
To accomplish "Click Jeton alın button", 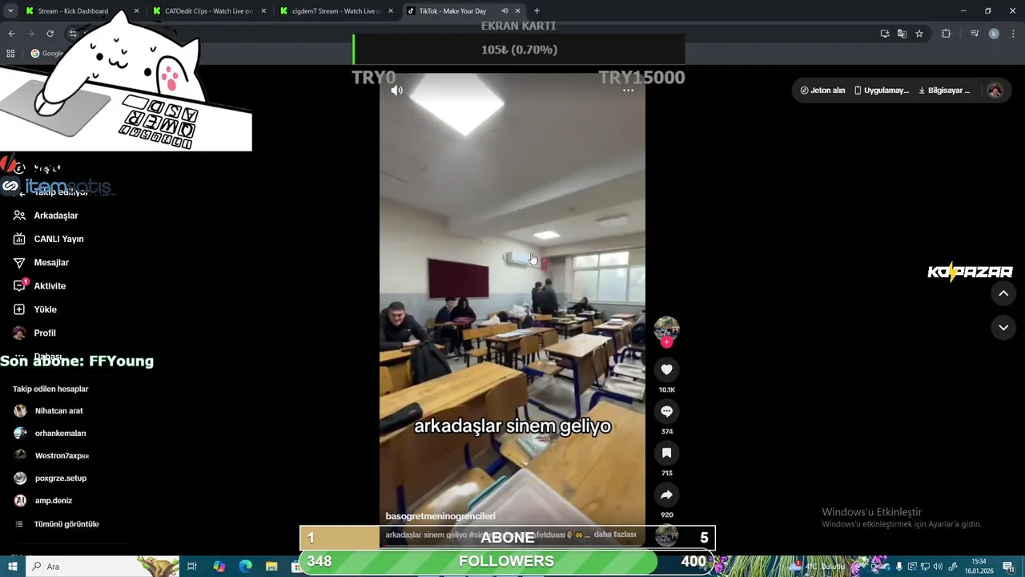I will [x=822, y=91].
